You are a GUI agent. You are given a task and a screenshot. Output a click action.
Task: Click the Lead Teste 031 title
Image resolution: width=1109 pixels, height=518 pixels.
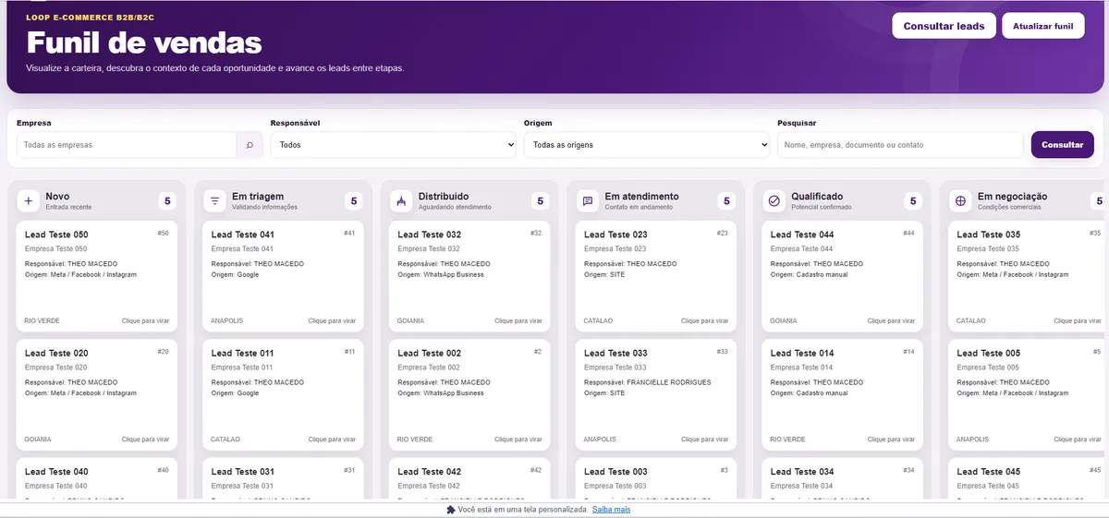pyautogui.click(x=242, y=472)
